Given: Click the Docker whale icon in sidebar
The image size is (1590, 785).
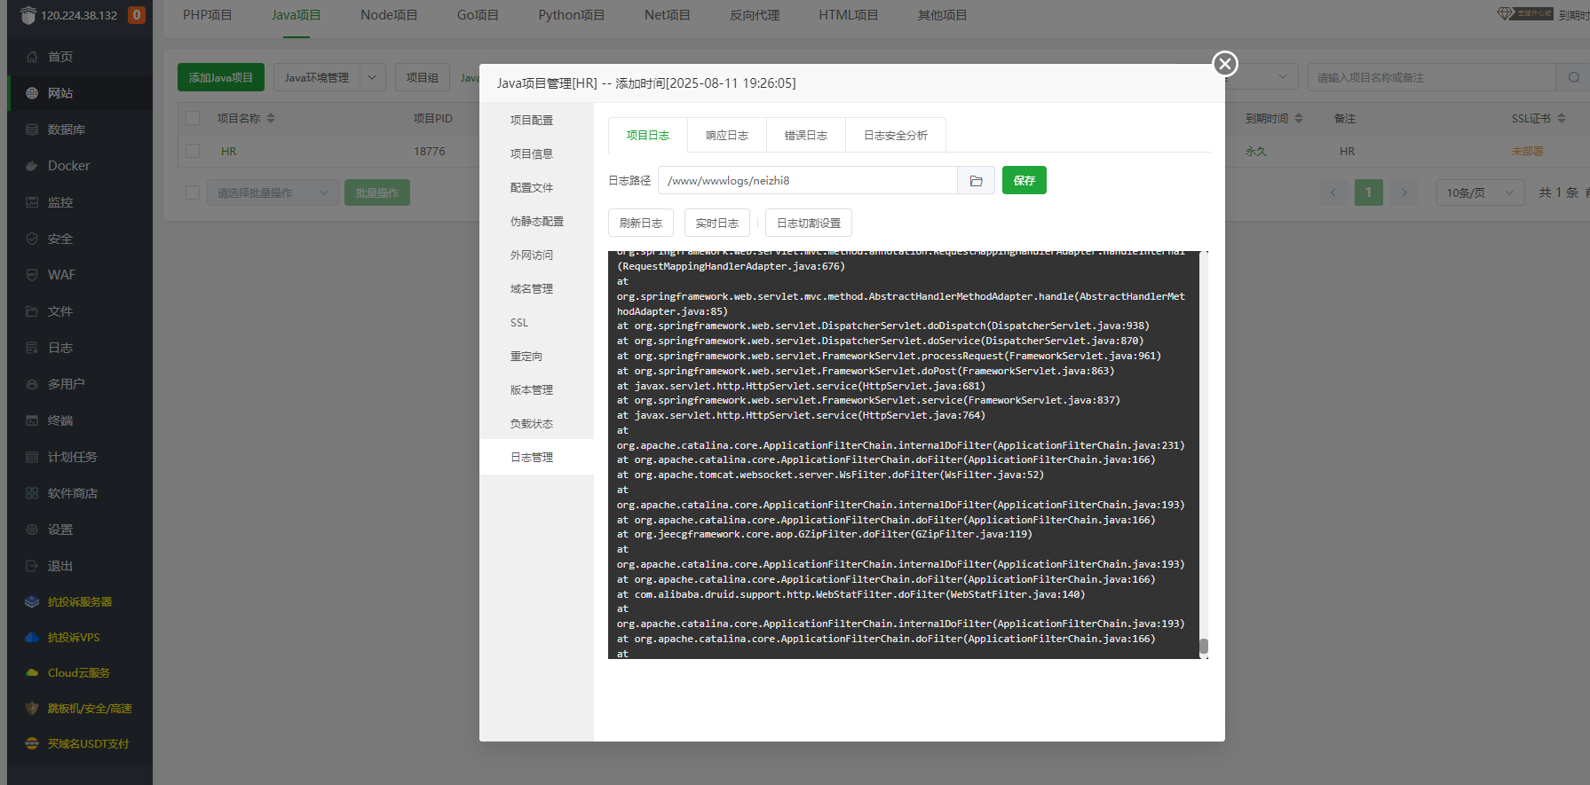Looking at the screenshot, I should coord(32,166).
